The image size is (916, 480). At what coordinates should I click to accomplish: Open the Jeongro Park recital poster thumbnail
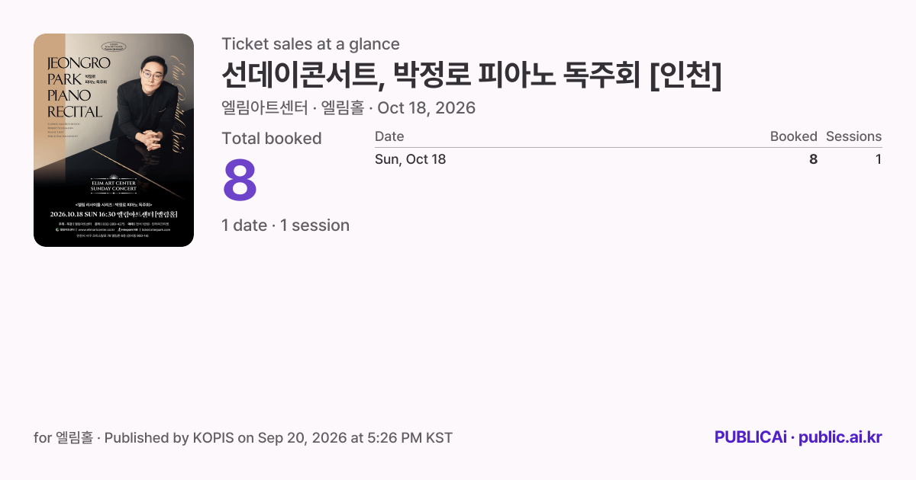pos(114,140)
